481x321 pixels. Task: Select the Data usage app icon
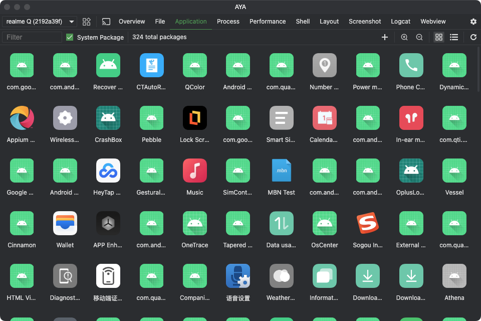(281, 223)
